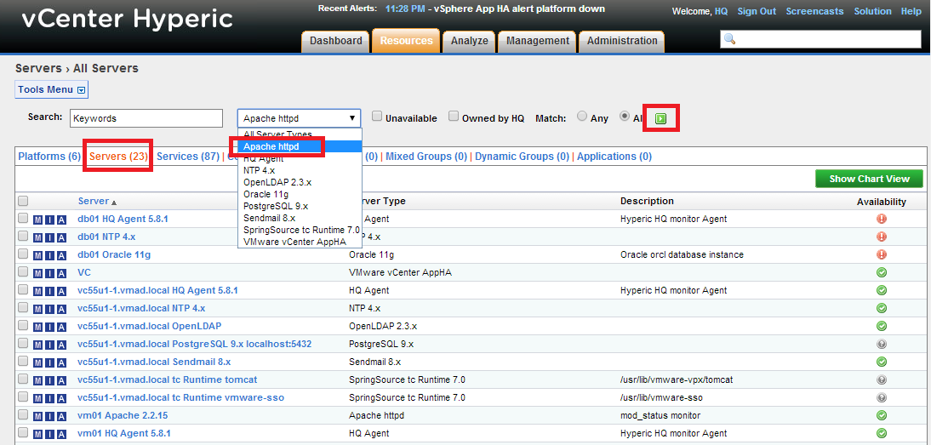This screenshot has width=931, height=445.
Task: Choose VMware vCenter AppHA from the dropdown list
Action: [x=300, y=242]
